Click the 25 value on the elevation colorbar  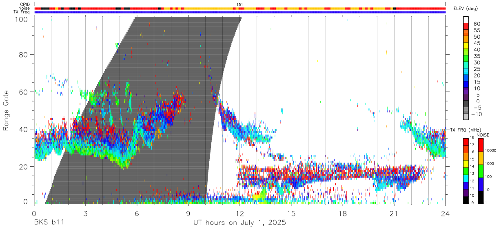477,69
